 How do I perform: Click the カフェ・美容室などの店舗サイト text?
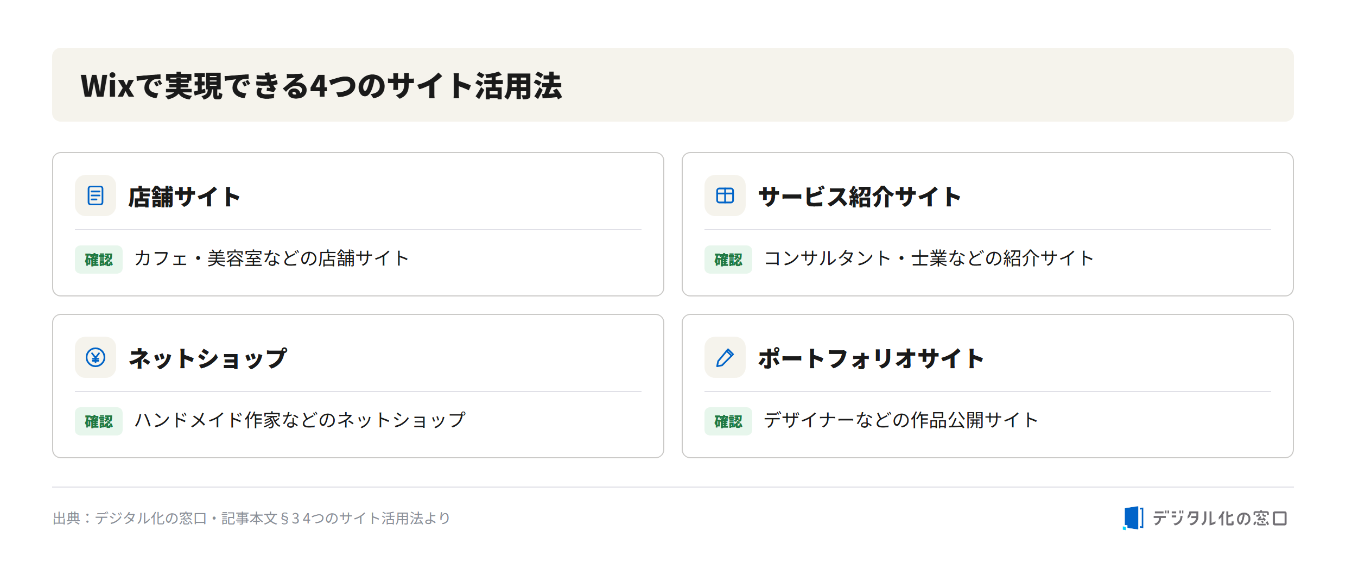(271, 258)
